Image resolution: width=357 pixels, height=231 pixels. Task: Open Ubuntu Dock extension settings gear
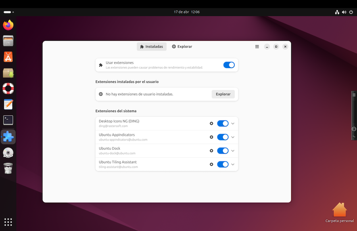point(211,151)
